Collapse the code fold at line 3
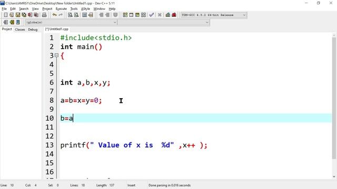 pos(56,55)
